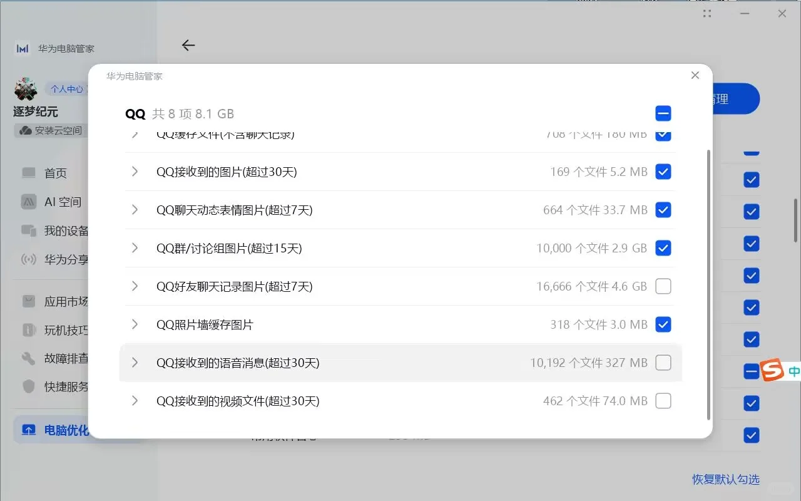Click the label QQ好友聊天记录图片(超过7天)
This screenshot has width=801, height=501.
(x=235, y=286)
